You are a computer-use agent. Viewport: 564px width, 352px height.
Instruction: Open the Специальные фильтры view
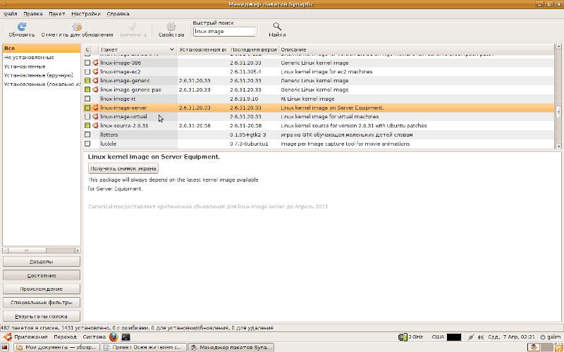pos(42,303)
